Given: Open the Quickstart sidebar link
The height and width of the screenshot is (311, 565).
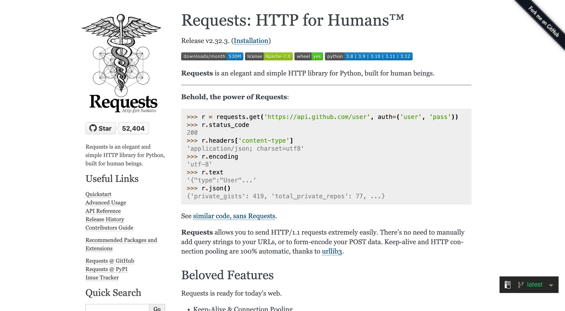Looking at the screenshot, I should pos(98,194).
